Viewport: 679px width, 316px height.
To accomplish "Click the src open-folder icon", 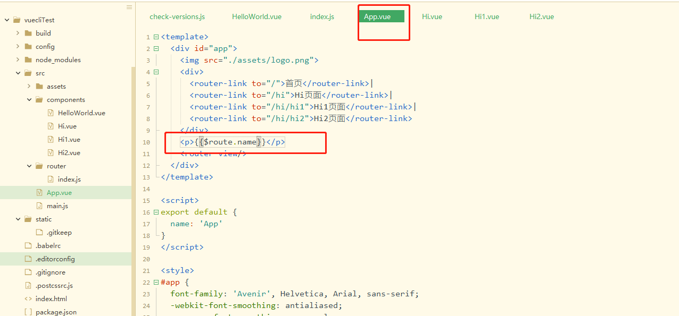I will [x=28, y=73].
